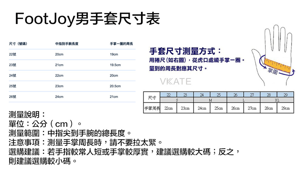Click the "27cm" cell in the bordered size grid

pyautogui.click(x=252, y=108)
